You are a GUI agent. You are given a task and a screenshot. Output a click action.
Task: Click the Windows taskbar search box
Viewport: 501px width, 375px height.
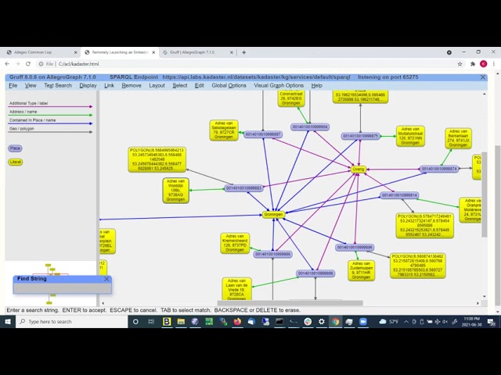72,322
